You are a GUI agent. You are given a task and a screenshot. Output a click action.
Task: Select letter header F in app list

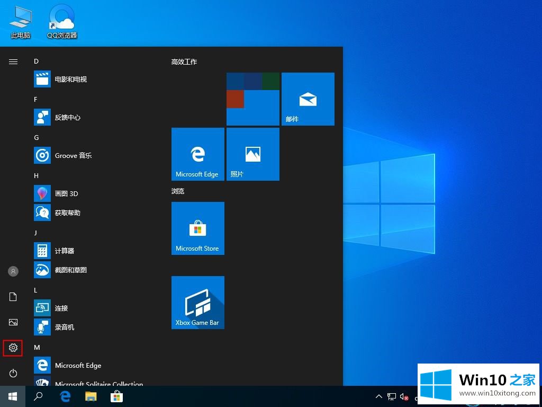pos(35,100)
